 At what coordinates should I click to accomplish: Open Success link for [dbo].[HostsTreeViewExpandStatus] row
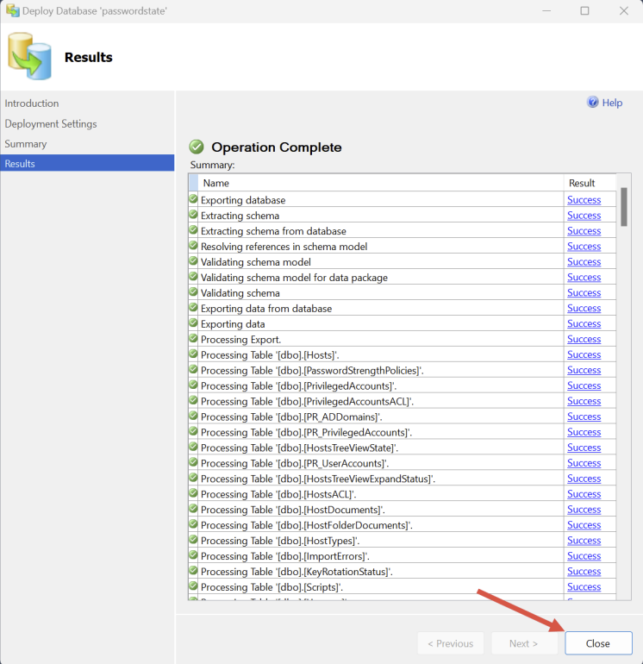tap(584, 479)
